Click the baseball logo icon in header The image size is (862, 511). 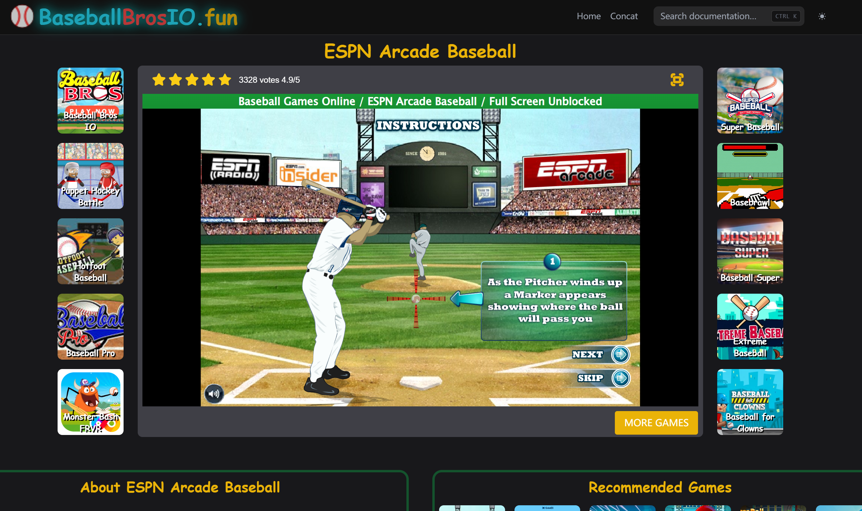[x=22, y=16]
